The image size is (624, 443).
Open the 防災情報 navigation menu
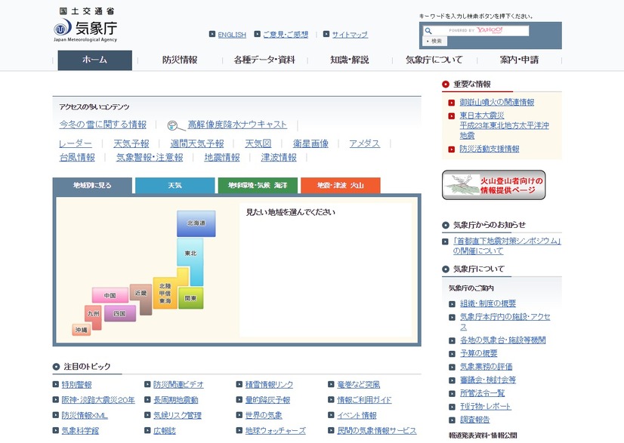180,60
